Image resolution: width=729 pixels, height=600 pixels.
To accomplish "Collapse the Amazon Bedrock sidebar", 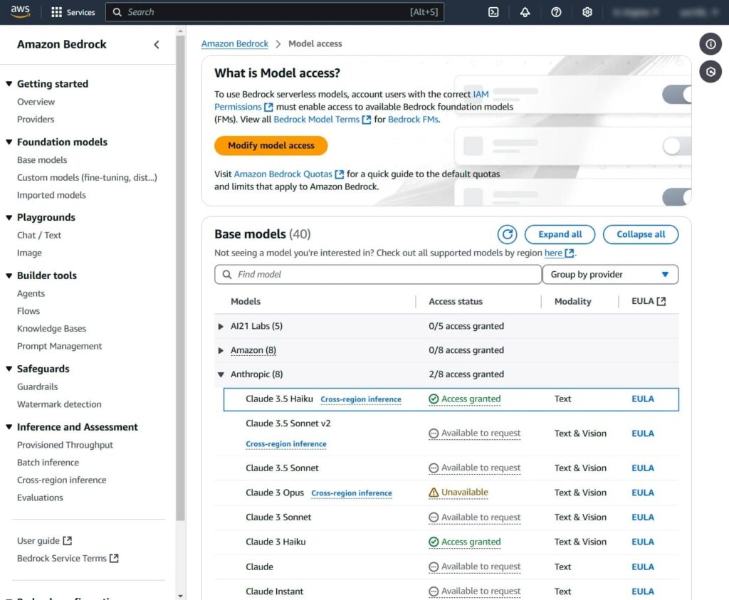I will [x=157, y=44].
